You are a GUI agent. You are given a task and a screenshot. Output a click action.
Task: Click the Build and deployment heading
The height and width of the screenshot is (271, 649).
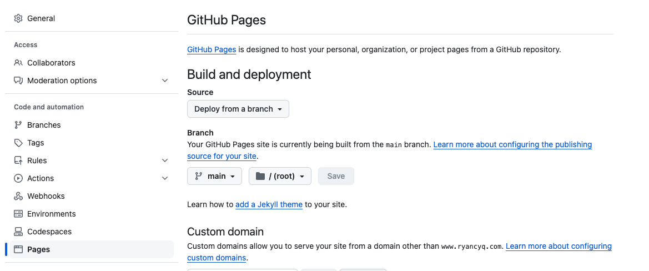coord(249,74)
